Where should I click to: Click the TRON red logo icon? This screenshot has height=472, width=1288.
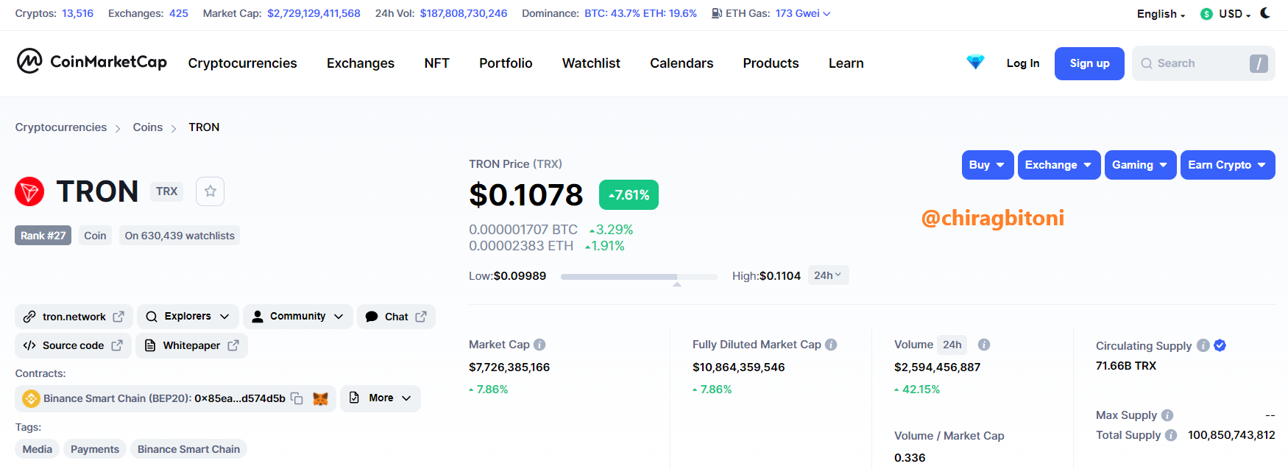point(29,191)
